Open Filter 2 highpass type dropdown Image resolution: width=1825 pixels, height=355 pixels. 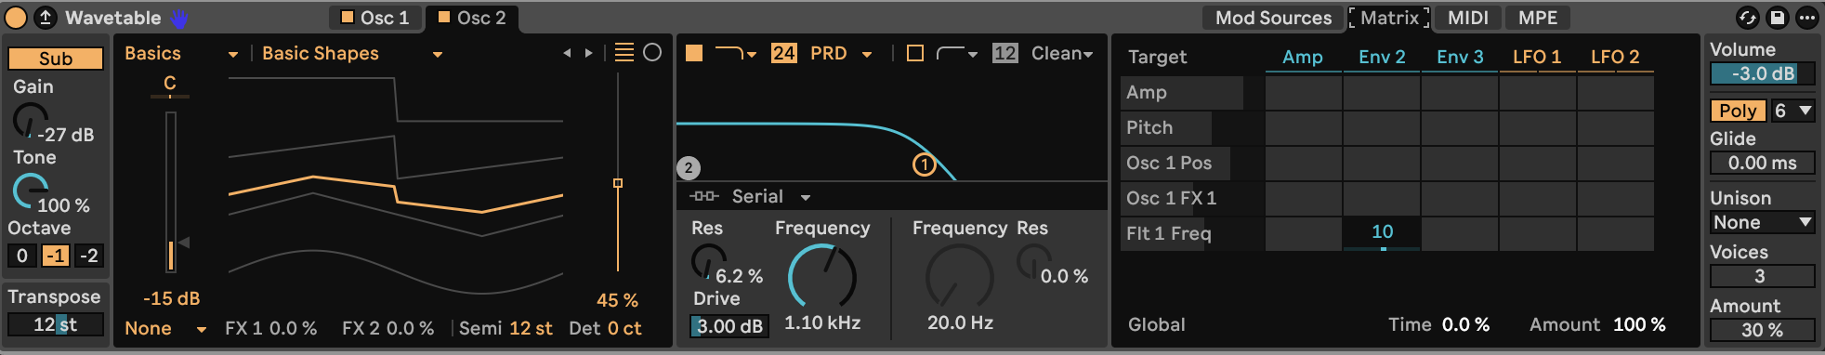click(957, 54)
